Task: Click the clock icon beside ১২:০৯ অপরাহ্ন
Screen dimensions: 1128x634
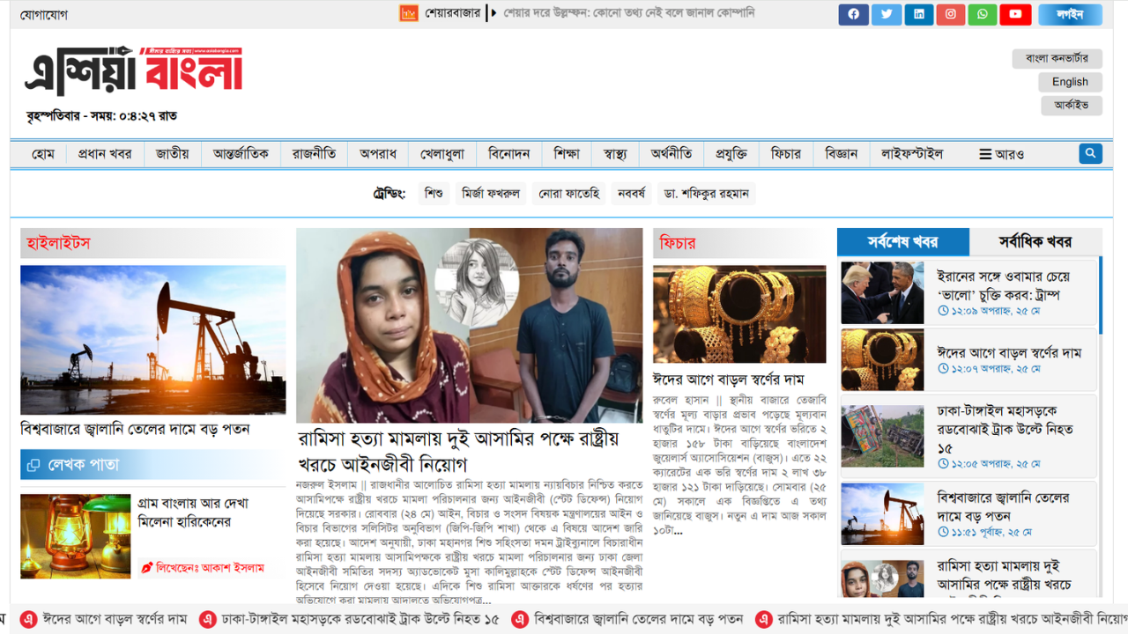Action: click(x=943, y=311)
